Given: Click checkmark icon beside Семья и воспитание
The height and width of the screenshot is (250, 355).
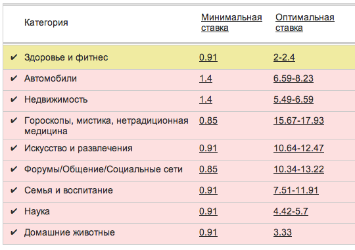Looking at the screenshot, I should click(x=14, y=190).
